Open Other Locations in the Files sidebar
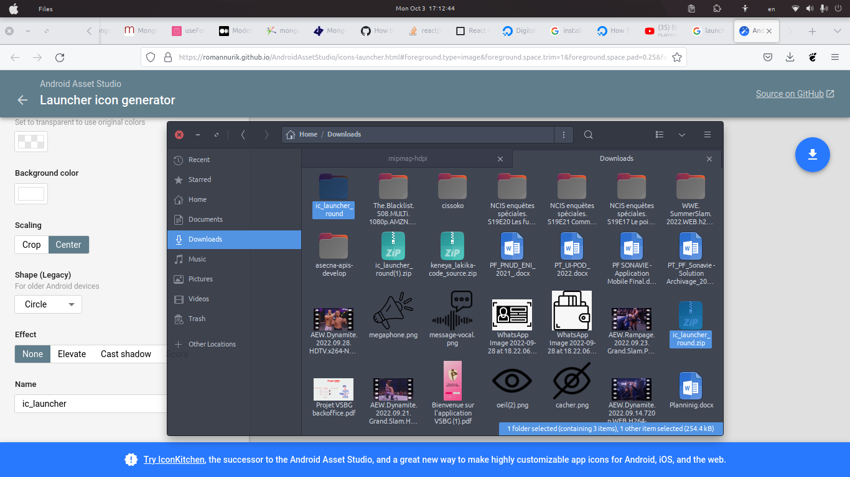Image resolution: width=850 pixels, height=477 pixels. (234, 344)
